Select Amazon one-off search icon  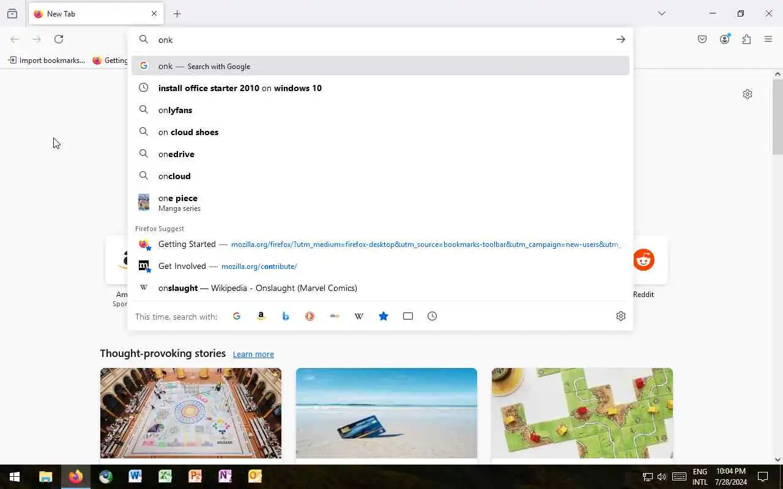261,316
